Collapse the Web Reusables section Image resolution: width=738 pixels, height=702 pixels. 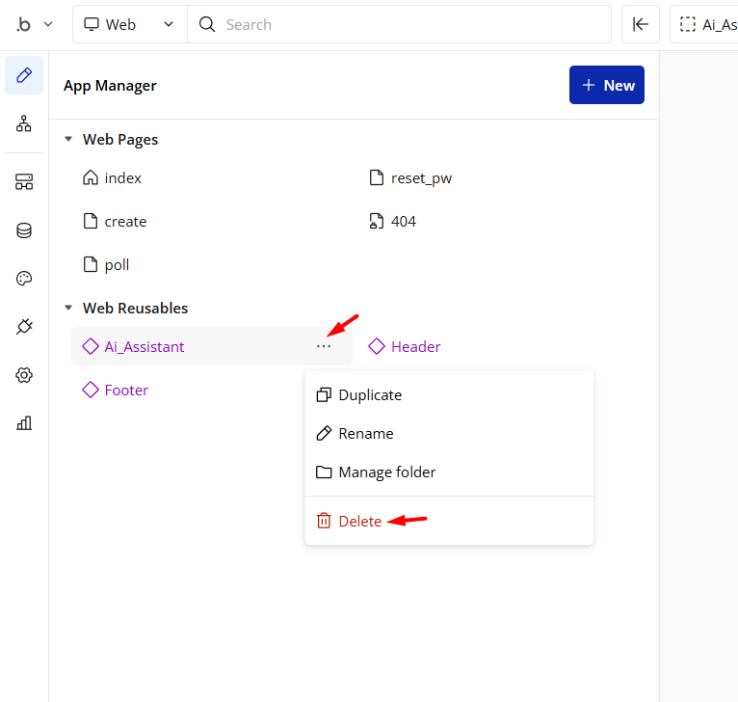(x=68, y=309)
